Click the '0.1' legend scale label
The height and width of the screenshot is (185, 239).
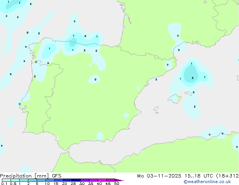tap(4, 183)
